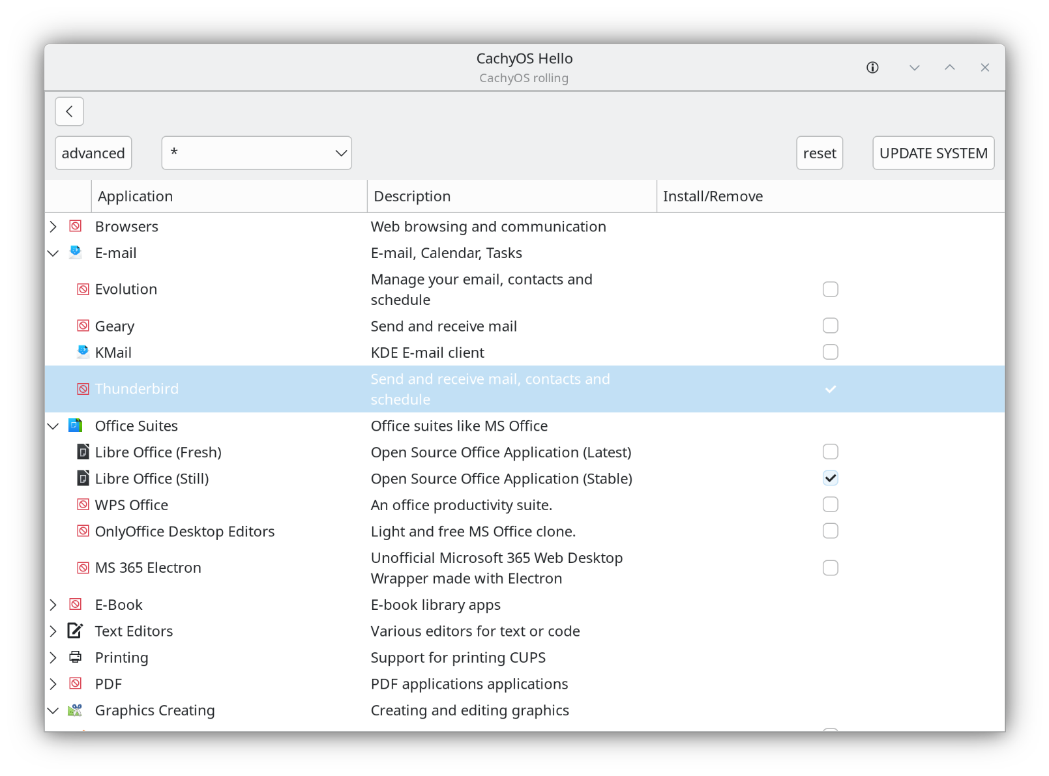Minimize the CachyOS Hello window
This screenshot has height=776, width=1049.
point(914,68)
